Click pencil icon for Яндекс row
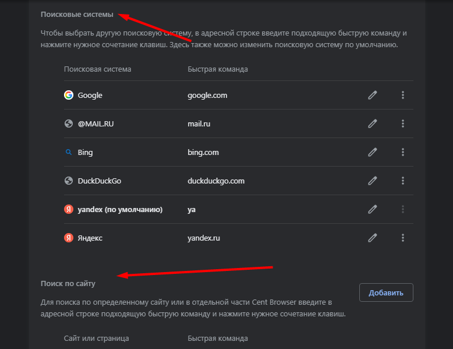 [373, 238]
